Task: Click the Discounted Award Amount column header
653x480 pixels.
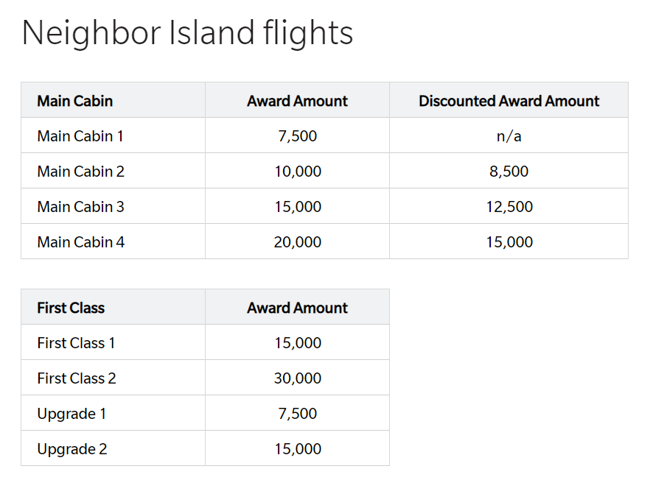Action: click(509, 101)
